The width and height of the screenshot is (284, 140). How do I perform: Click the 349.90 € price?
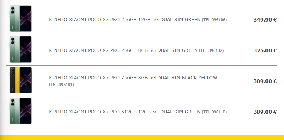tap(265, 20)
